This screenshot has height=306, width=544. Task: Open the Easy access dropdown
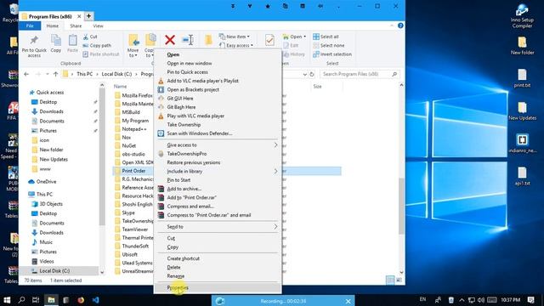(236, 45)
